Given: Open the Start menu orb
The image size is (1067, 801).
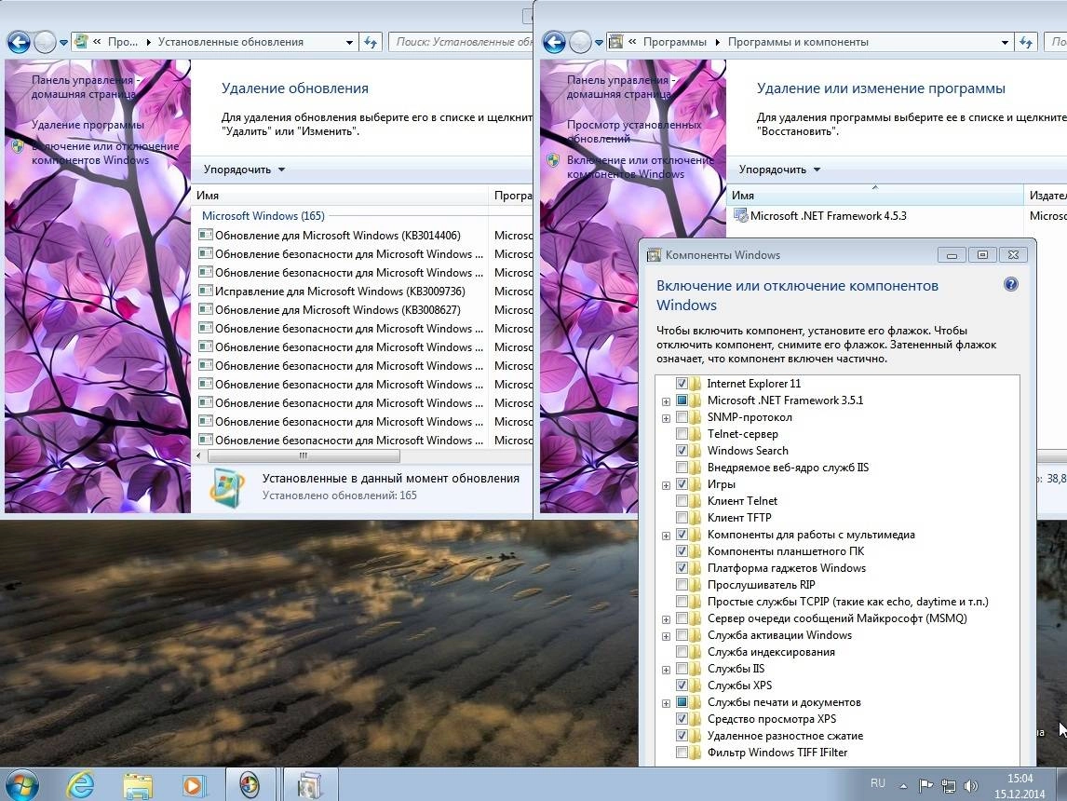Looking at the screenshot, I should pyautogui.click(x=21, y=784).
